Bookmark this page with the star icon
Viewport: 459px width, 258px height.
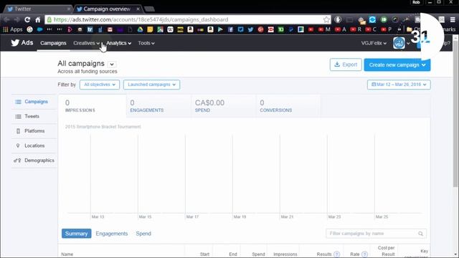coord(326,19)
